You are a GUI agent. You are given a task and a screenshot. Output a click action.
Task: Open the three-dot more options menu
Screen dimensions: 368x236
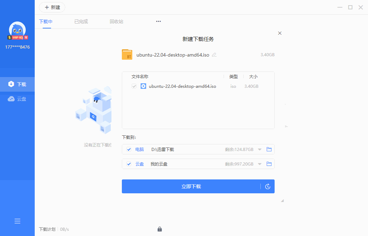(158, 22)
